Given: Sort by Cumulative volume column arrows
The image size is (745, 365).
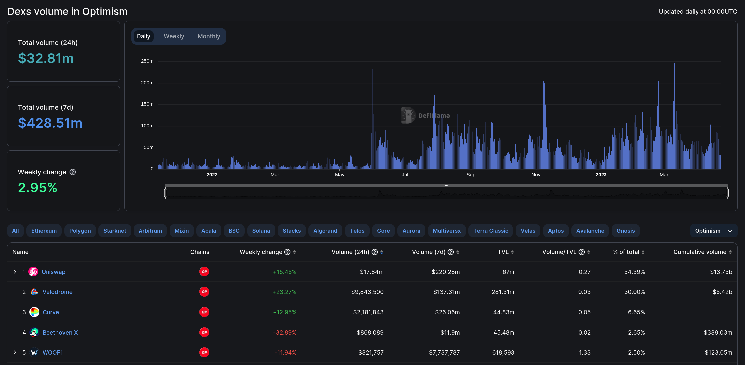Looking at the screenshot, I should pos(730,252).
